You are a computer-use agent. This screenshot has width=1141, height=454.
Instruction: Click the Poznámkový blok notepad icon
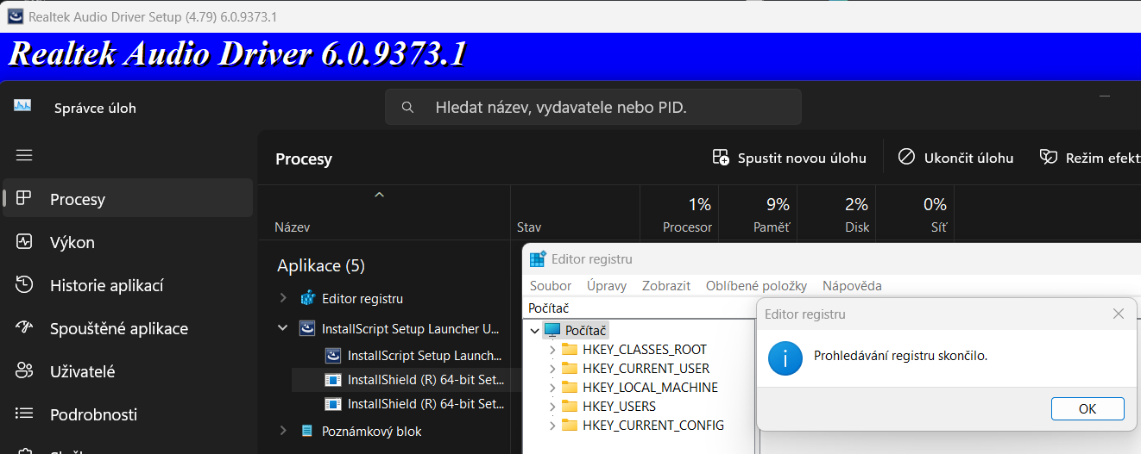(x=307, y=431)
